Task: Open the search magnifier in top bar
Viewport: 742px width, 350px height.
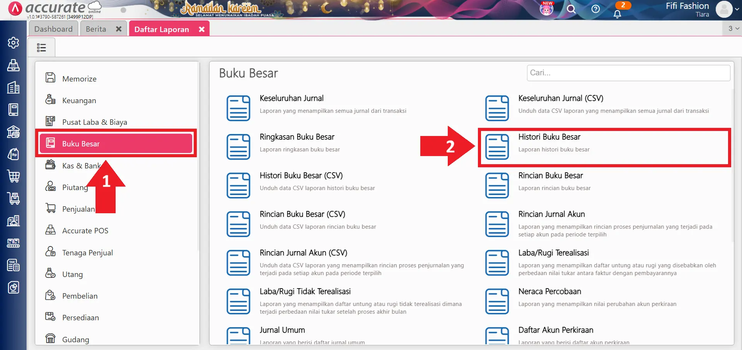Action: tap(571, 9)
